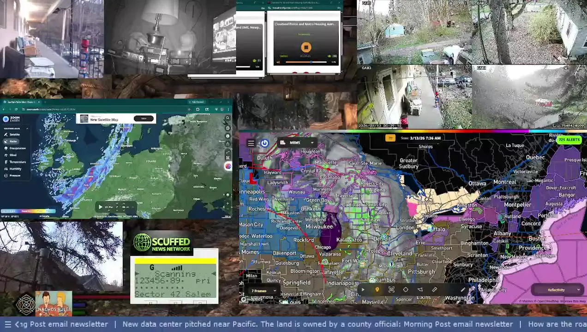
Task: Select the circle marker tool on radar toolbar
Action: 406,290
